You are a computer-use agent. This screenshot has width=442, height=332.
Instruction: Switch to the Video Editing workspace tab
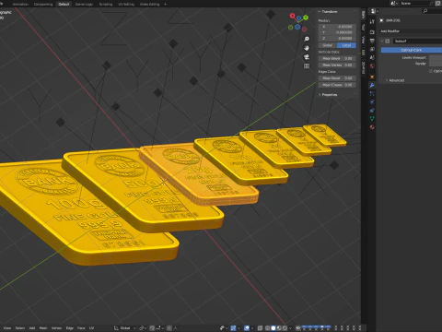coord(149,4)
